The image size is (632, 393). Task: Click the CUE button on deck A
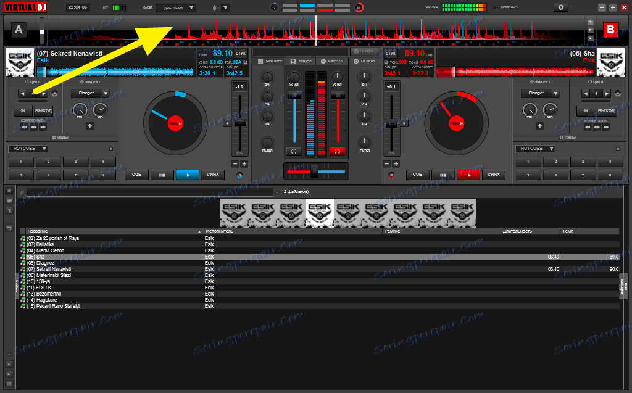click(x=136, y=175)
